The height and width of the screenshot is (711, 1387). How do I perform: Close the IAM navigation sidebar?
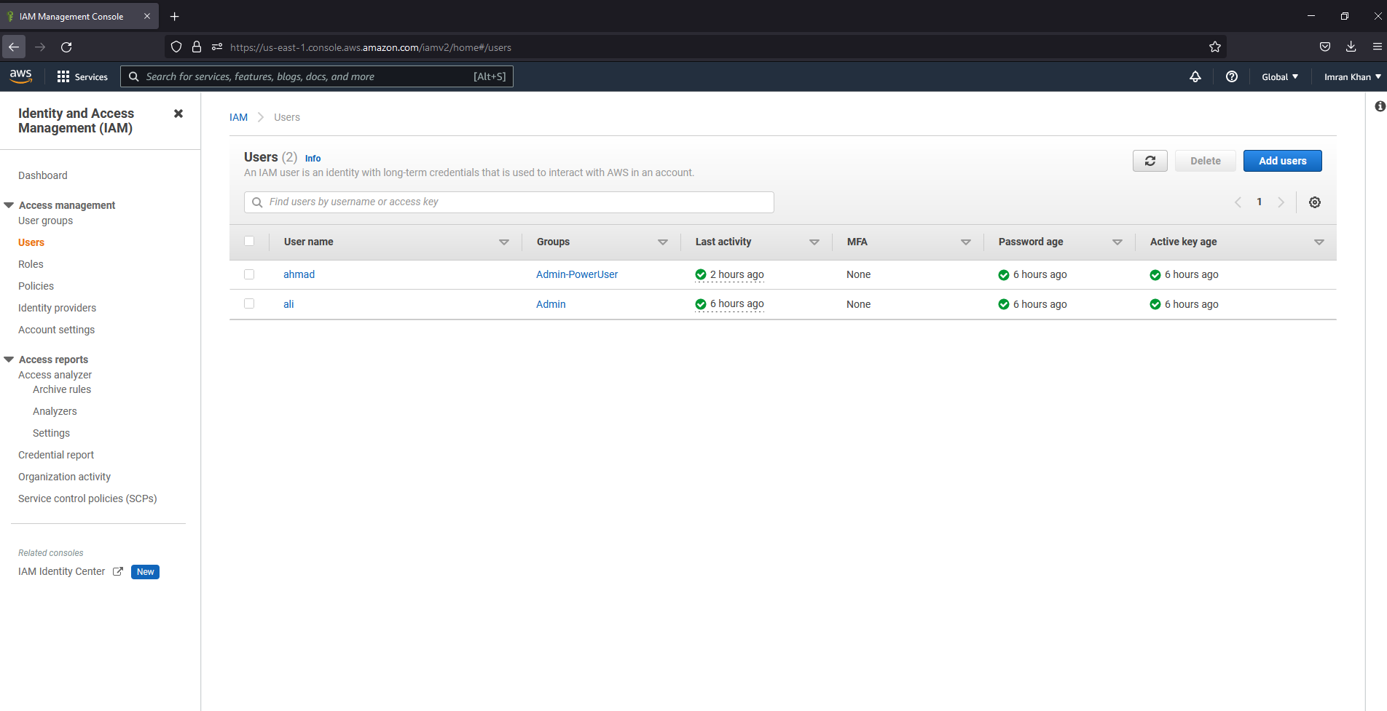click(x=178, y=114)
